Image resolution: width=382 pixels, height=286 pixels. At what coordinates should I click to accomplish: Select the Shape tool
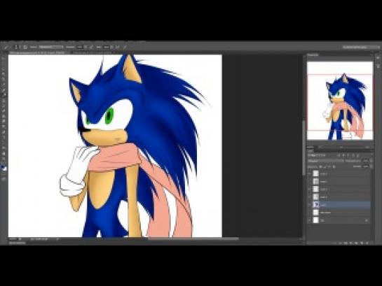click(4, 148)
